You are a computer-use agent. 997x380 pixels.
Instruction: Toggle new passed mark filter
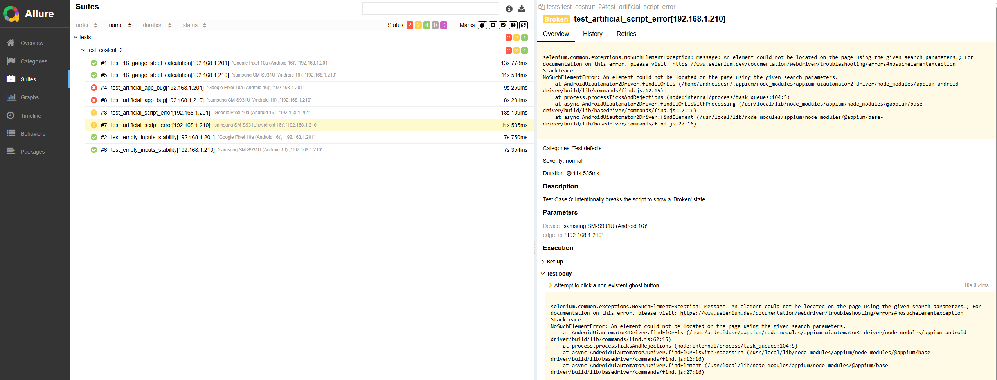(503, 25)
